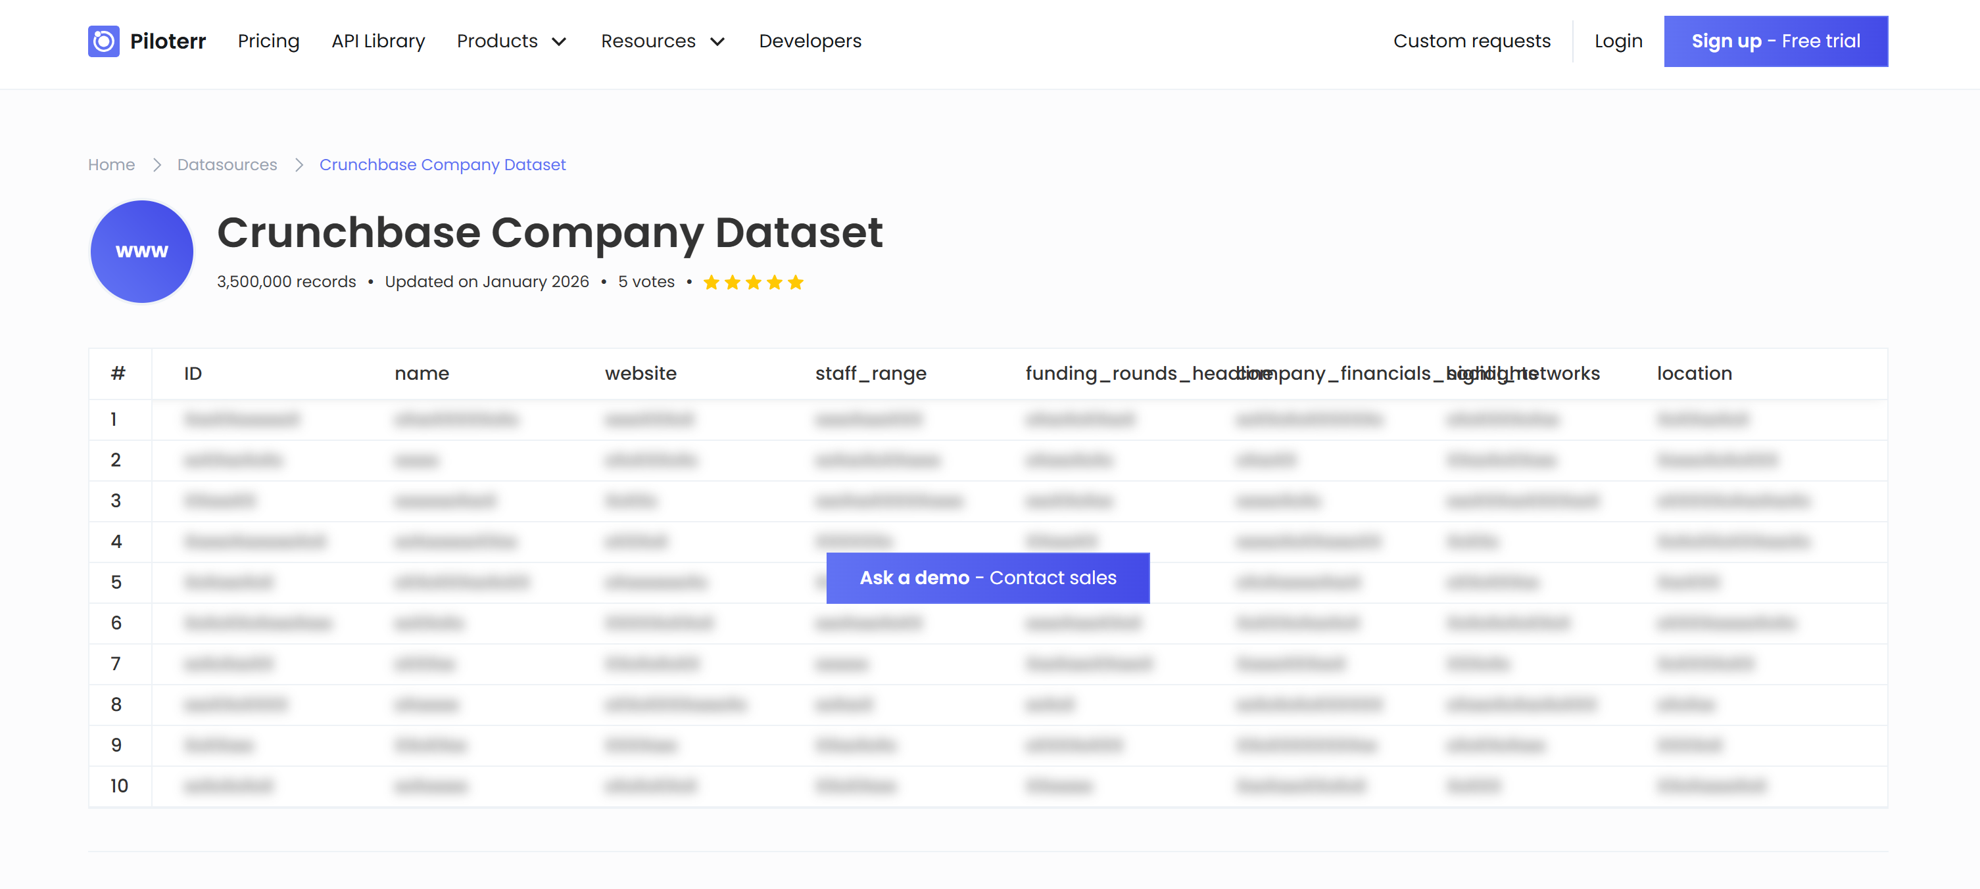Select the Pricing menu item
The width and height of the screenshot is (1980, 889).
(268, 41)
